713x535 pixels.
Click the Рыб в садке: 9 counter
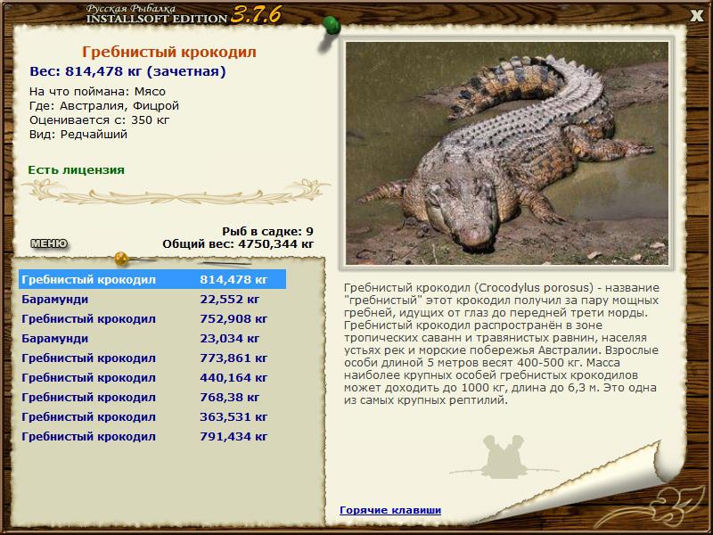(x=268, y=231)
